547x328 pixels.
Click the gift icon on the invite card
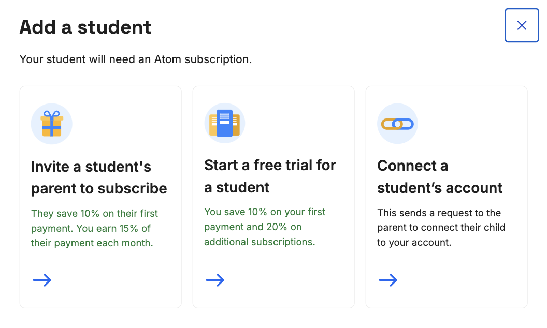[51, 124]
